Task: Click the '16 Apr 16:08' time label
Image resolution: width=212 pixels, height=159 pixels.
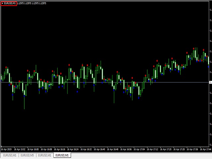Action: 46,149
